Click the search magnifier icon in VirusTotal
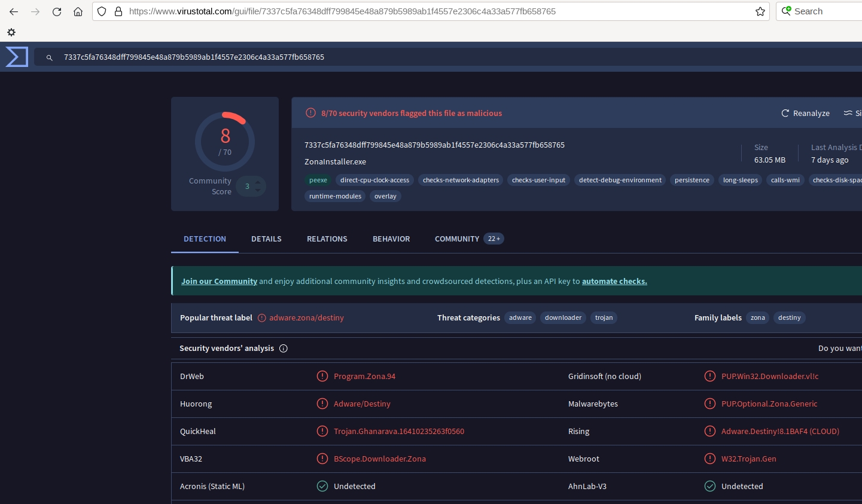 50,57
